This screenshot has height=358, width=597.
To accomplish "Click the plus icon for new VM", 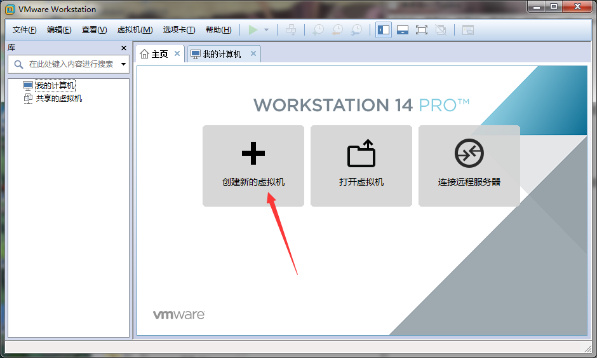I will (253, 153).
